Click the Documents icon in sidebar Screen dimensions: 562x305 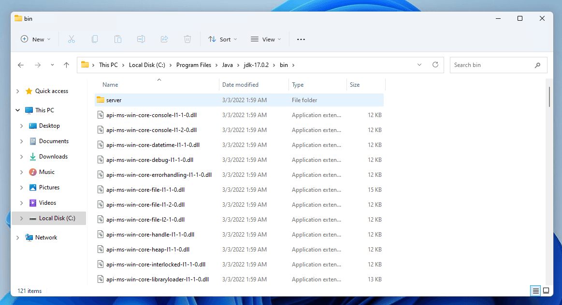[32, 141]
